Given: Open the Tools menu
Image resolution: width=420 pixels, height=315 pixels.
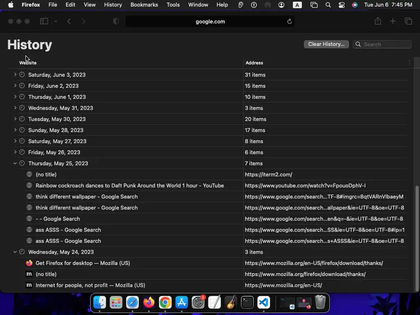Looking at the screenshot, I should (173, 5).
